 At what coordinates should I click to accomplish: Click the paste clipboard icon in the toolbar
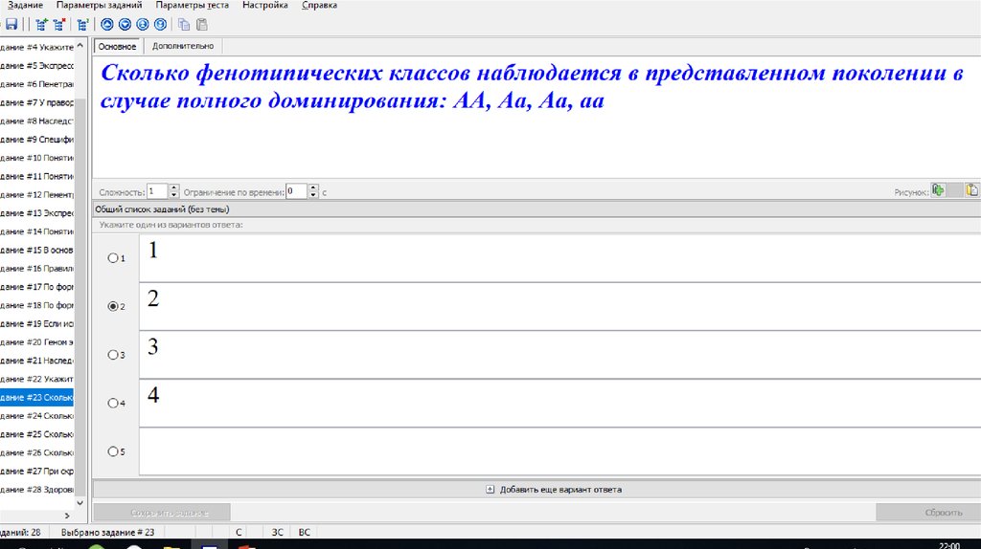201,24
